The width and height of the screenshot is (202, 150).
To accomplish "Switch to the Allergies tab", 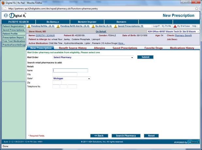I will coord(100,48).
